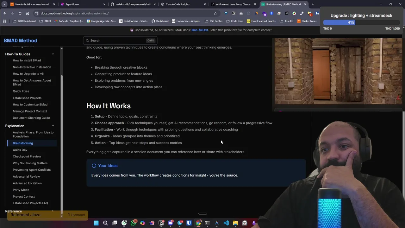
Task: Open Notion from the taskbar
Action: [161, 223]
